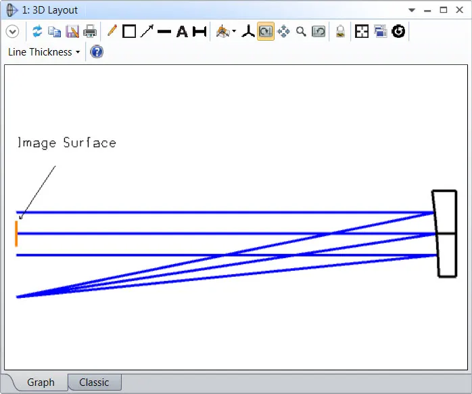The width and height of the screenshot is (472, 394).
Task: Select the H-shaped dimension measure tool
Action: pos(199,31)
